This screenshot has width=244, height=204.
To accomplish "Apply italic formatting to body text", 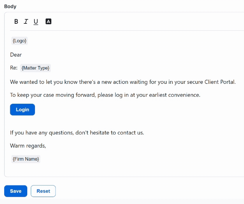I will click(x=26, y=22).
